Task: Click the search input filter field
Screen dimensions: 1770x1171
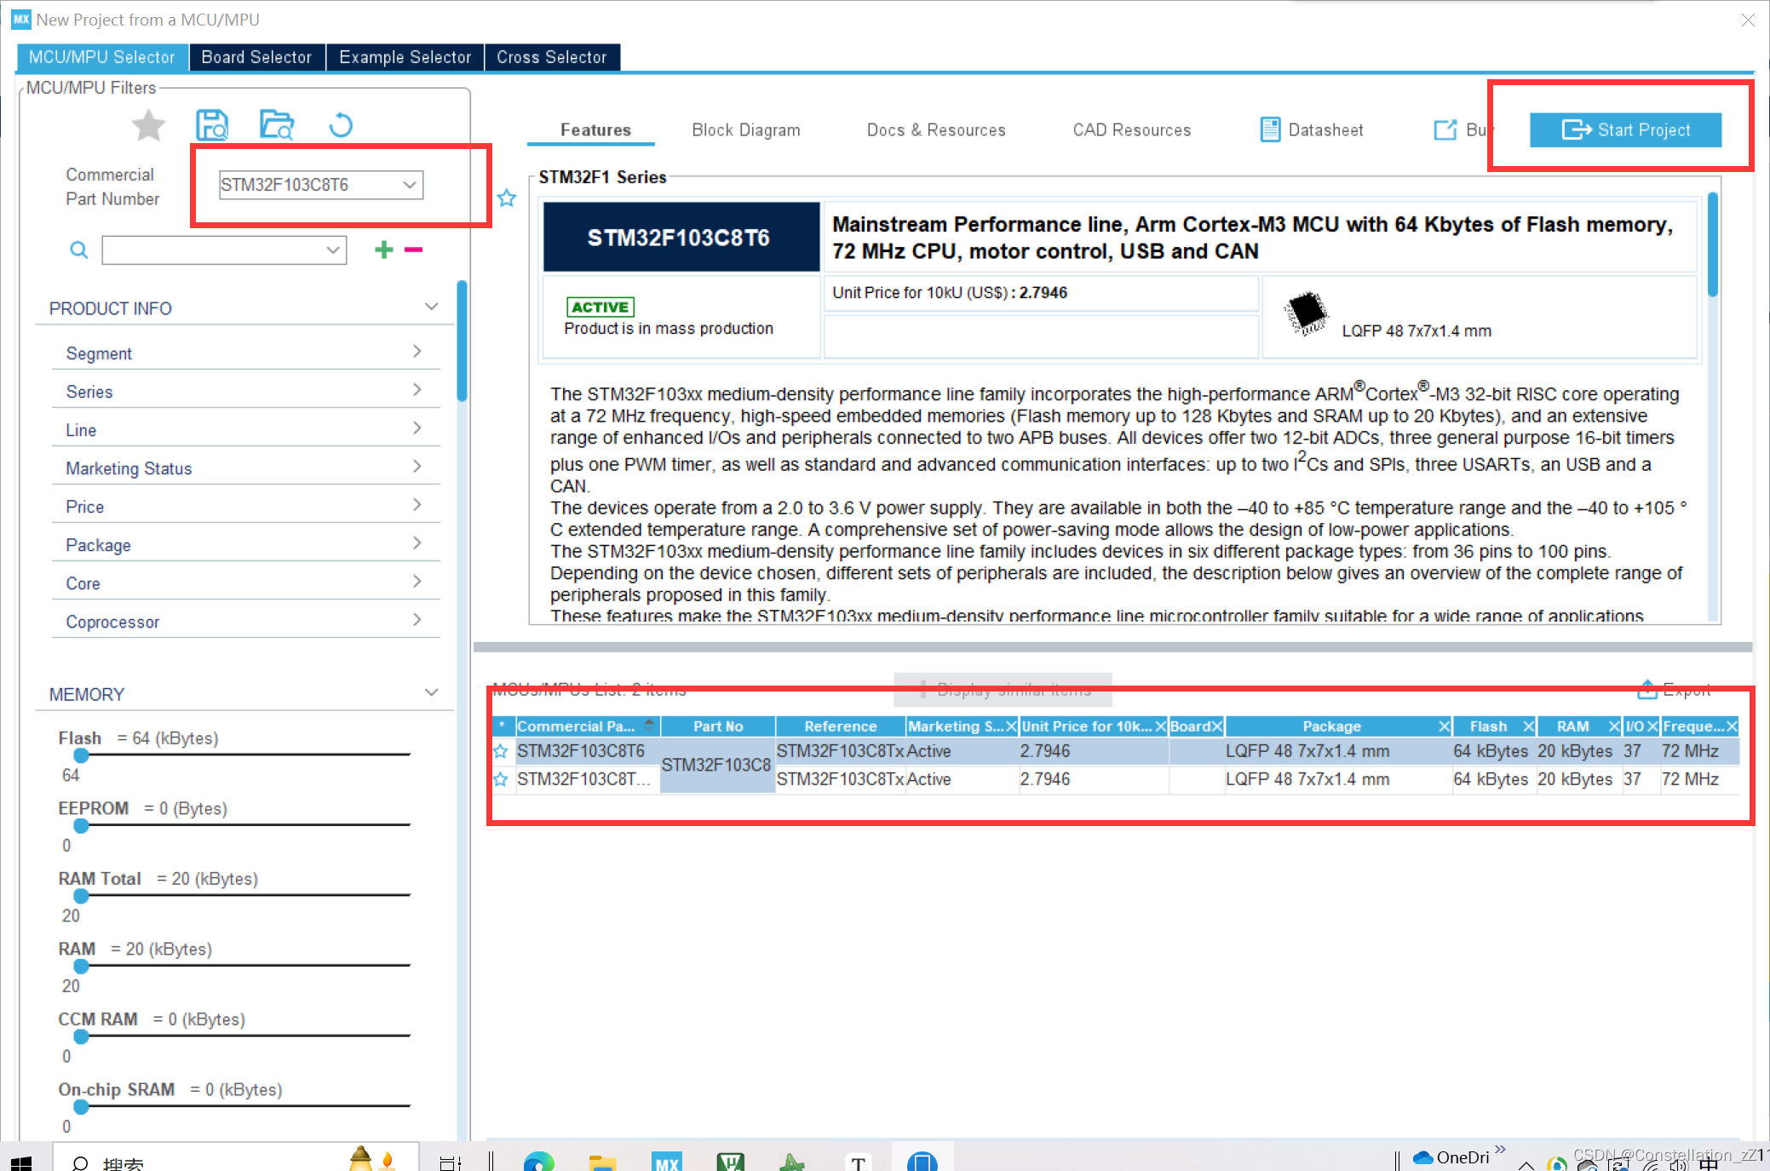Action: pos(218,249)
